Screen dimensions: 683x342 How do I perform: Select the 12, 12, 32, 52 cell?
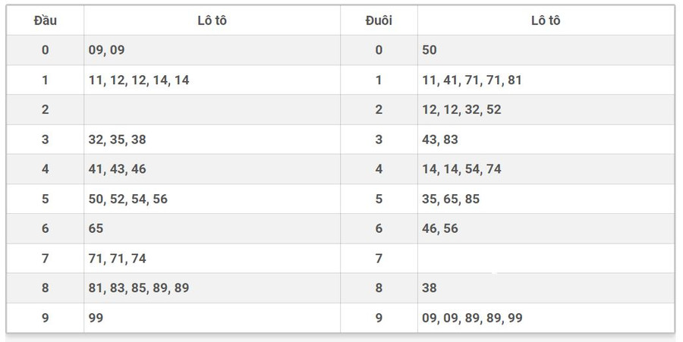pyautogui.click(x=461, y=109)
